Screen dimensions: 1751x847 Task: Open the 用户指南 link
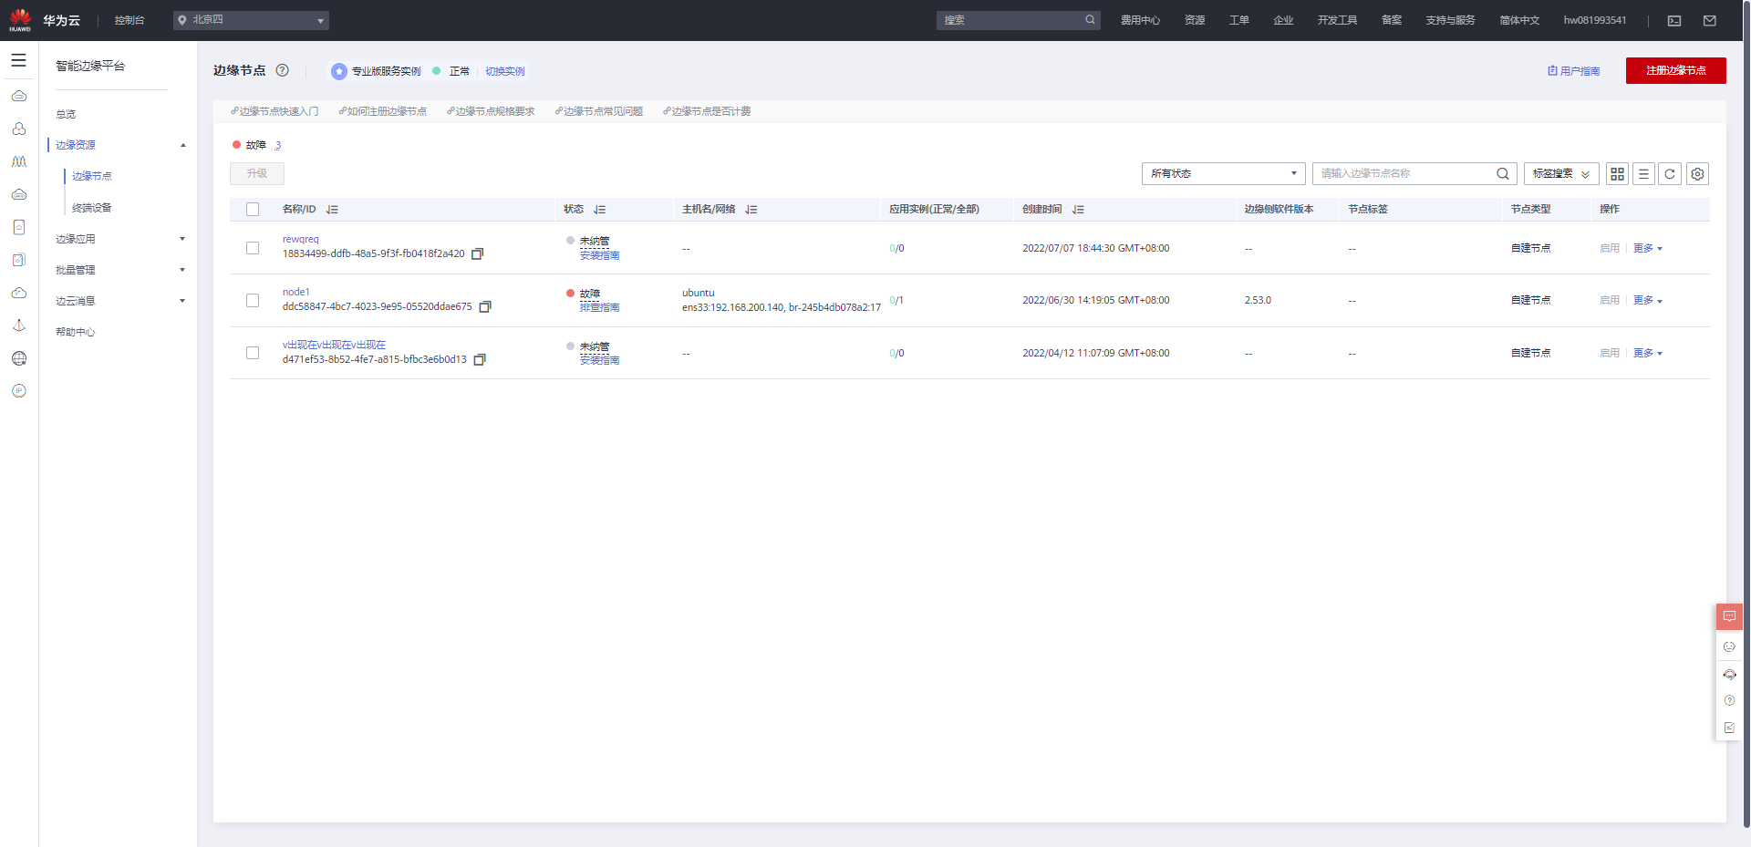1573,70
